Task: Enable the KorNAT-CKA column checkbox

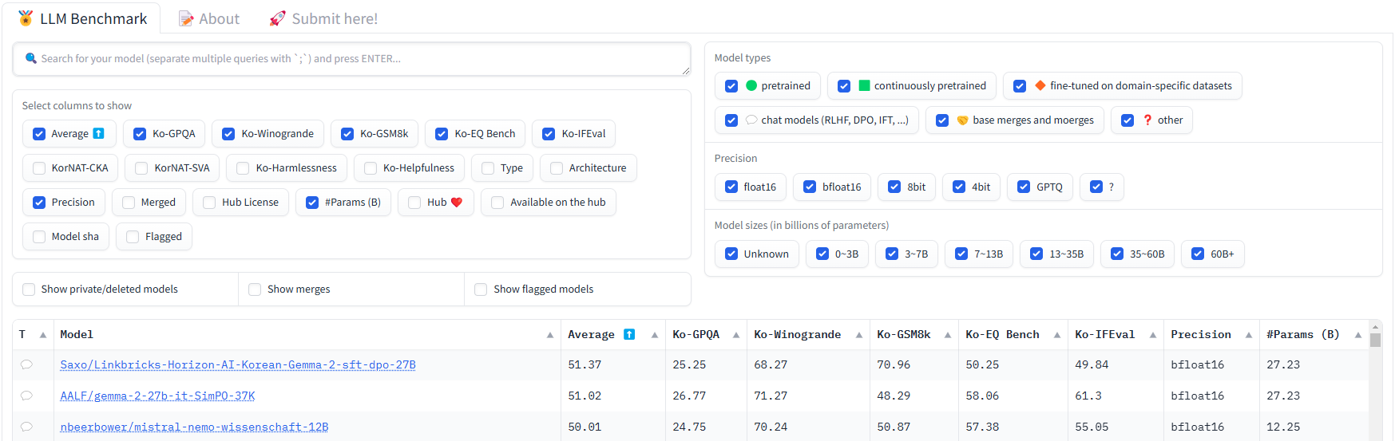Action: click(x=39, y=167)
